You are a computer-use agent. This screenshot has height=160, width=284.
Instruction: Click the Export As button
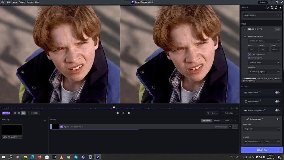[x=262, y=150]
